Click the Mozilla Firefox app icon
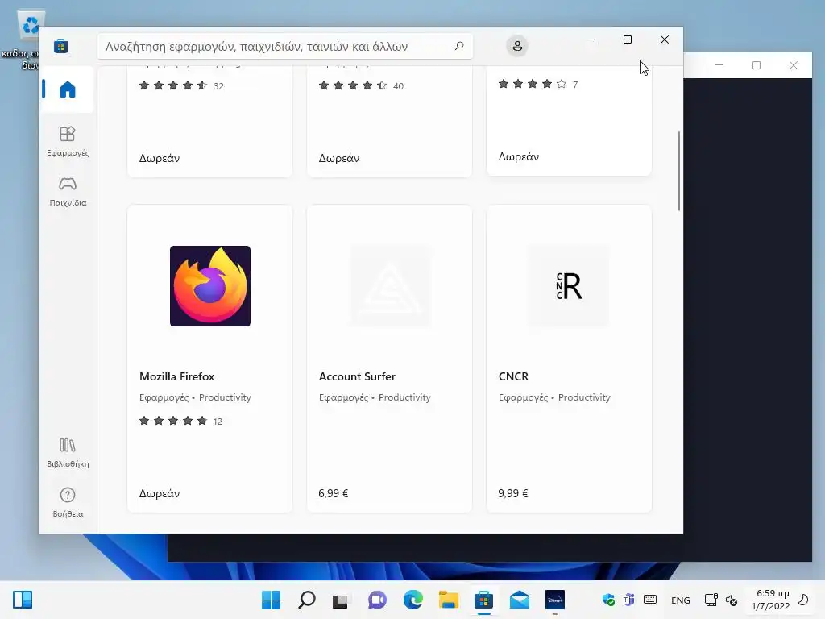This screenshot has height=619, width=825. click(210, 286)
